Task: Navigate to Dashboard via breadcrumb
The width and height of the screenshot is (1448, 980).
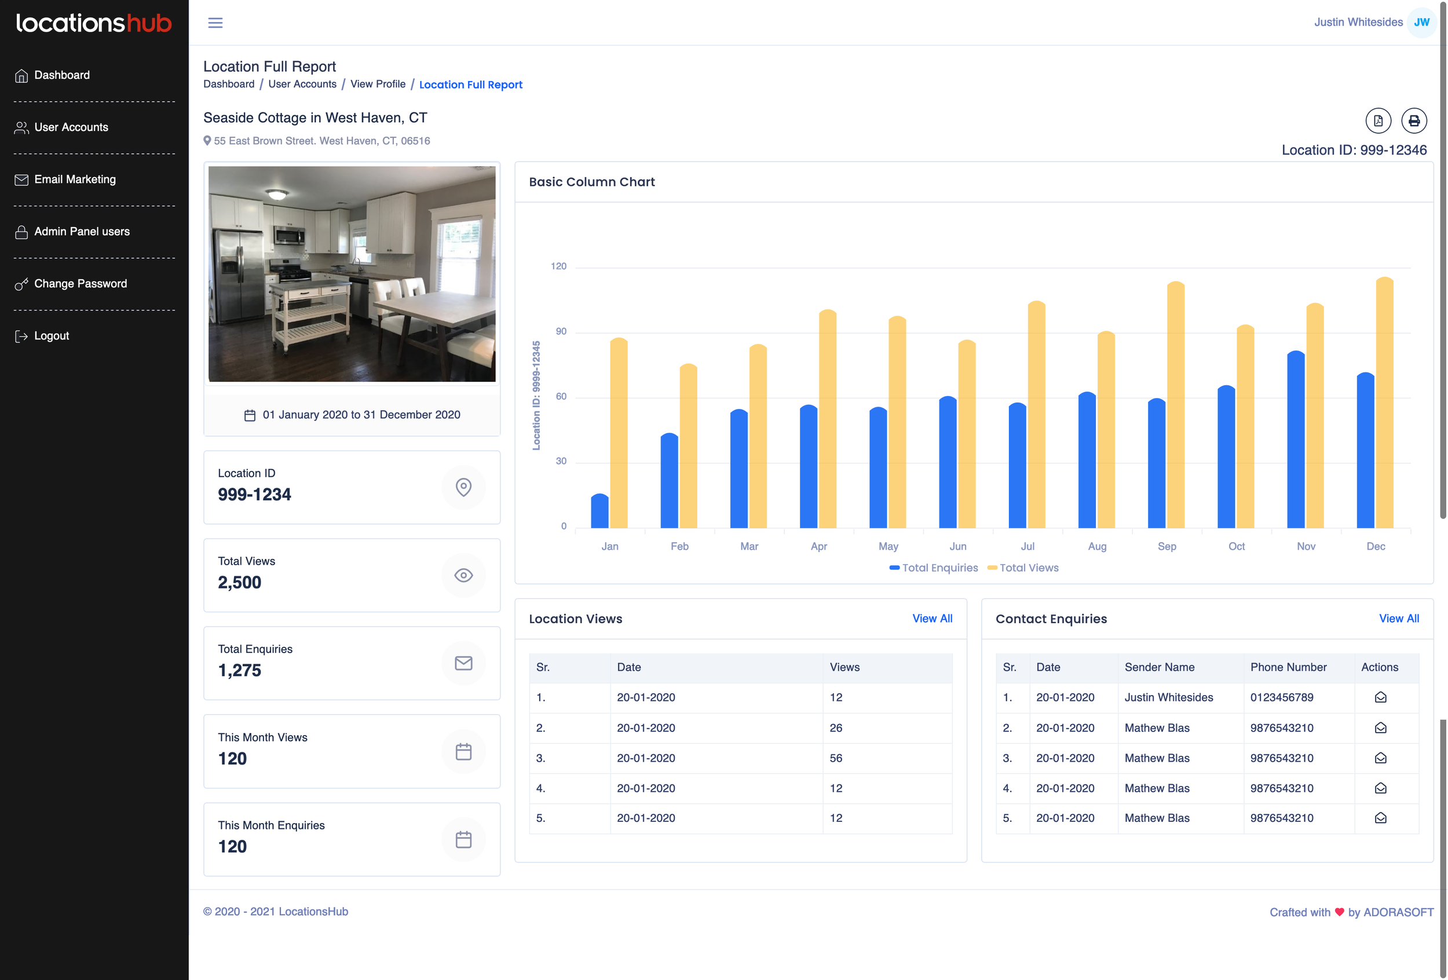Action: [229, 84]
